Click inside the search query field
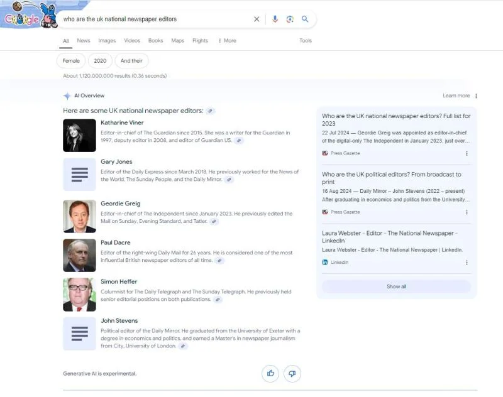Image resolution: width=503 pixels, height=397 pixels. 155,19
